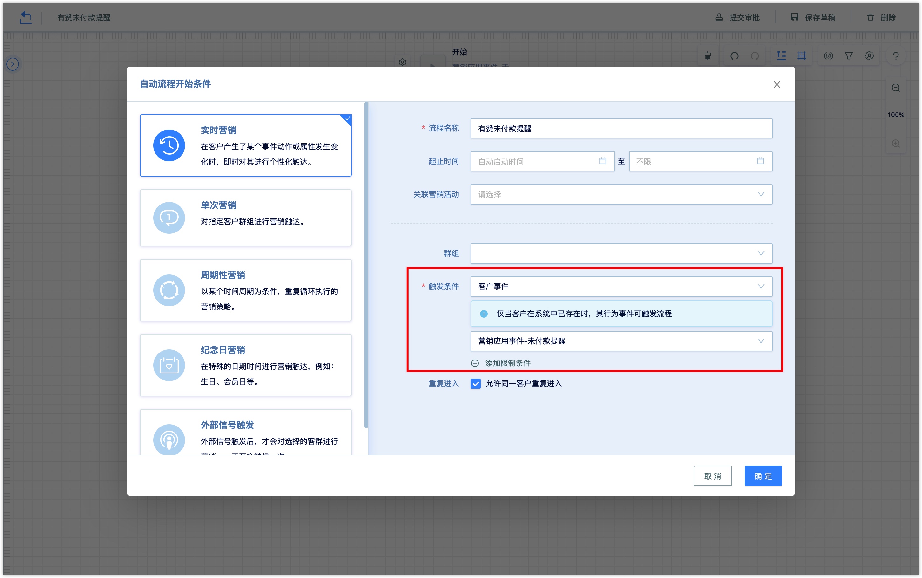Image resolution: width=922 pixels, height=578 pixels.
Task: Select the 单次营销 card
Action: click(246, 218)
